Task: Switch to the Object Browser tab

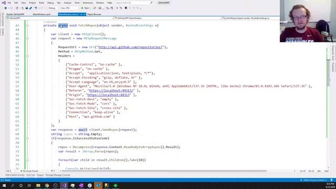Action: click(94, 14)
